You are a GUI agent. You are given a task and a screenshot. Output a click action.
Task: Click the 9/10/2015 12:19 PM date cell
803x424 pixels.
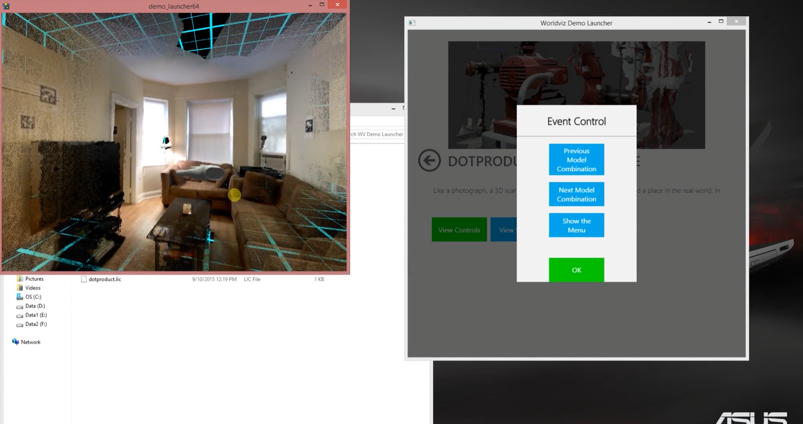tap(214, 279)
